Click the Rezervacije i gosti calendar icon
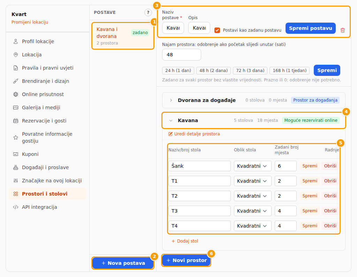Screen dimensions: 357x277 (x=15, y=121)
